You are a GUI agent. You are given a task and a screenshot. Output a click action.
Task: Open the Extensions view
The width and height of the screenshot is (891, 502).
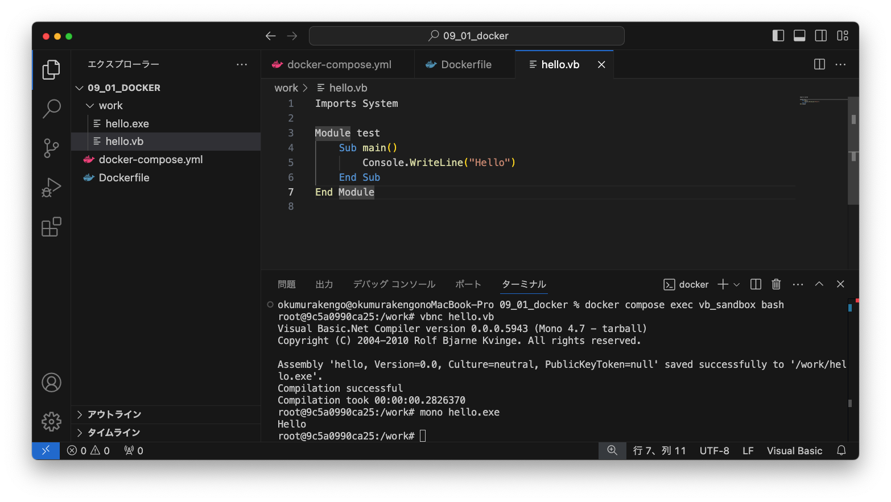(51, 227)
